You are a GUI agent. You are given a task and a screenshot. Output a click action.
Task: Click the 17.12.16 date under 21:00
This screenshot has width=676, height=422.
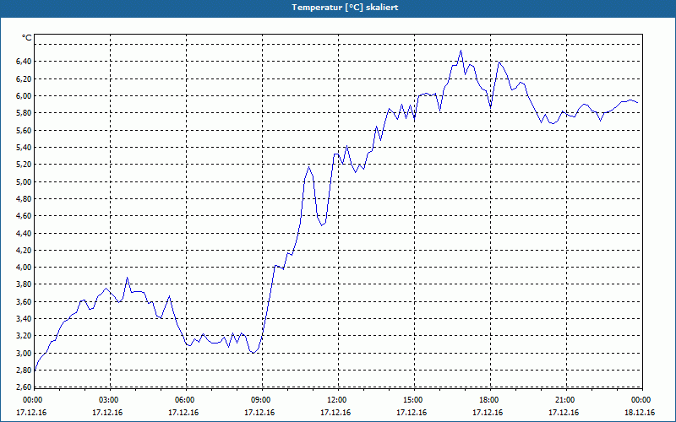pyautogui.click(x=564, y=413)
